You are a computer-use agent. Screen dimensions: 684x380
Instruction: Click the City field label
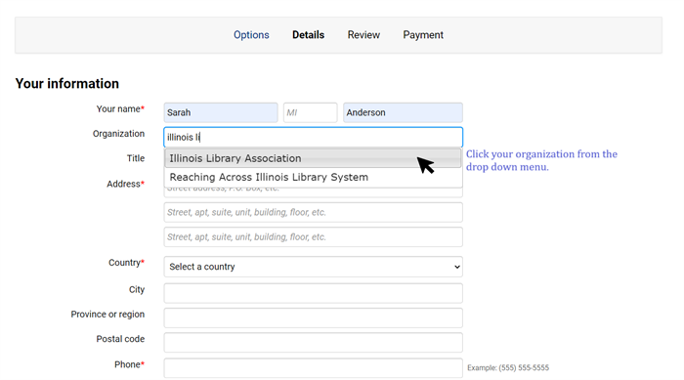pyautogui.click(x=137, y=290)
